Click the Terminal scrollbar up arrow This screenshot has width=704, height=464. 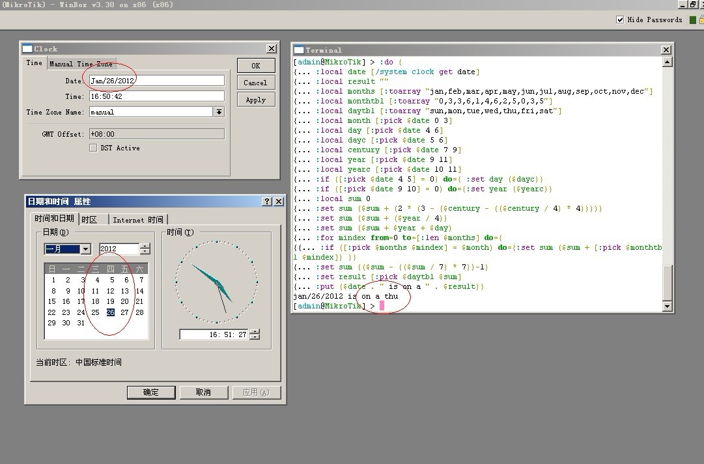(x=666, y=61)
